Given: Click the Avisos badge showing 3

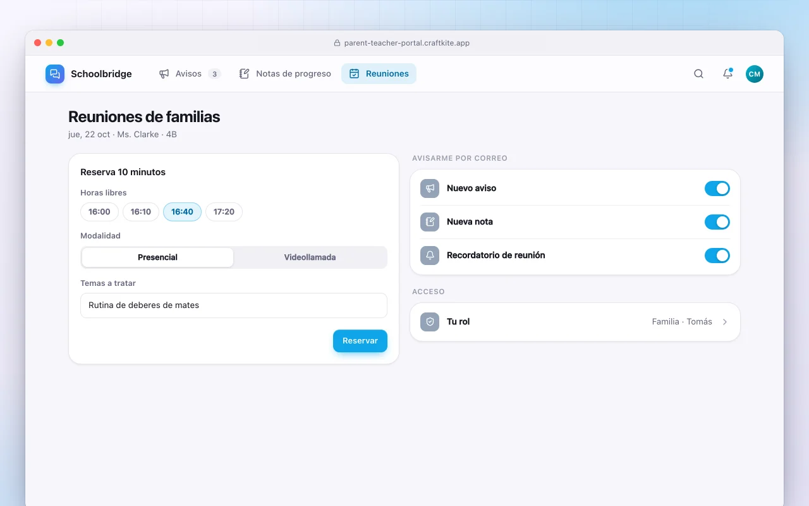Looking at the screenshot, I should (x=214, y=74).
